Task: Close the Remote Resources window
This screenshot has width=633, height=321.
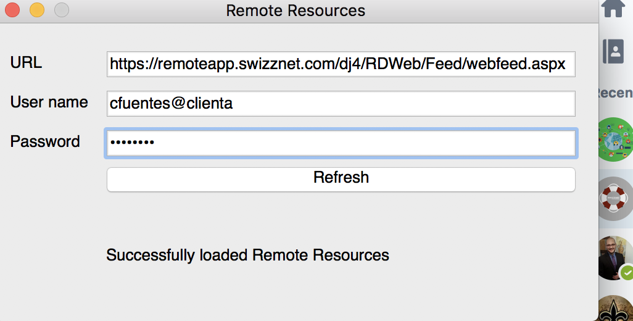Action: point(12,10)
